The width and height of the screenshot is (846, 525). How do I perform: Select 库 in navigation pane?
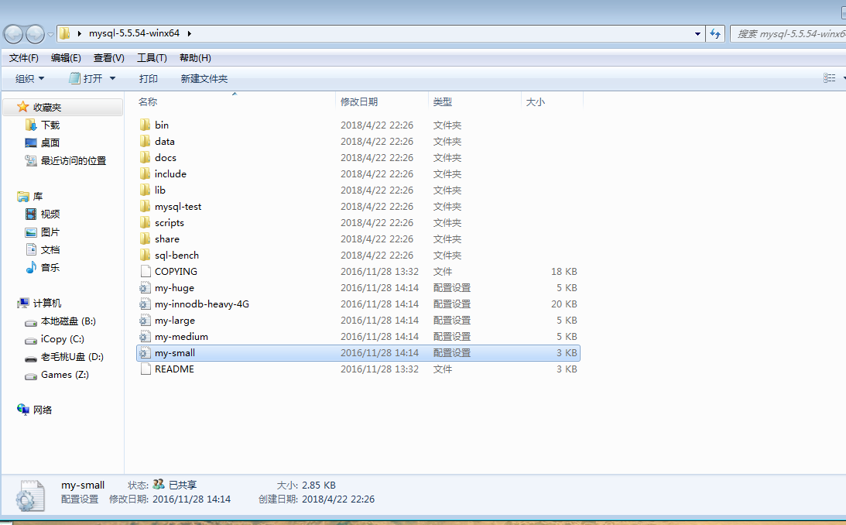(x=38, y=197)
